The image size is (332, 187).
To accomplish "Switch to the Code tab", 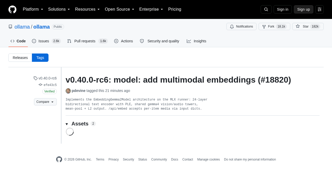I will point(18,41).
